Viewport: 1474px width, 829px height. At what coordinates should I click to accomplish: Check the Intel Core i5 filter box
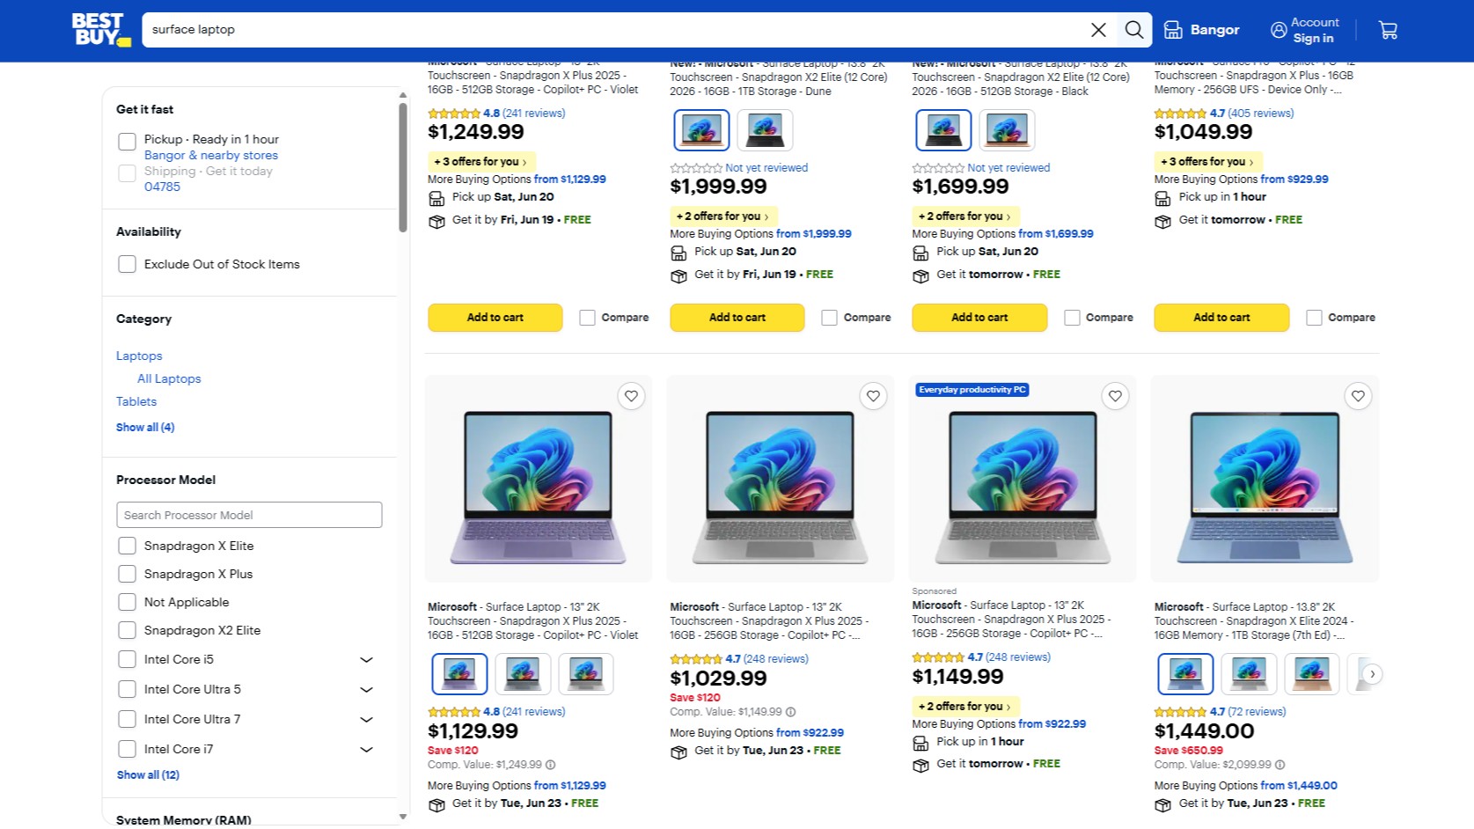[x=127, y=659]
